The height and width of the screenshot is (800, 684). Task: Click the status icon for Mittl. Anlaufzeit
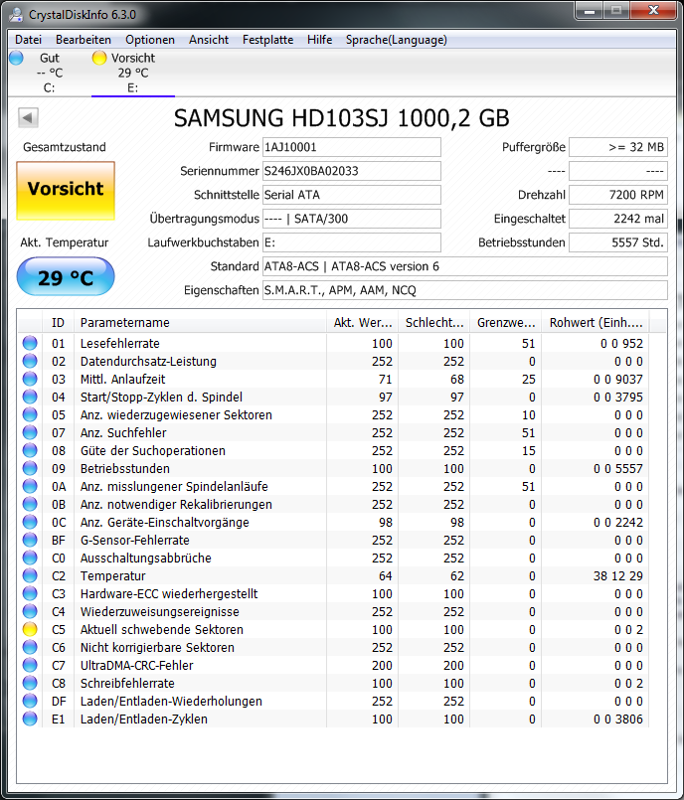click(30, 379)
